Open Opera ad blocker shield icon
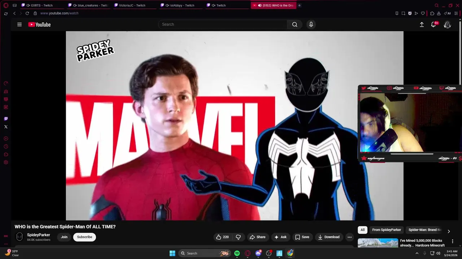 tap(410, 13)
